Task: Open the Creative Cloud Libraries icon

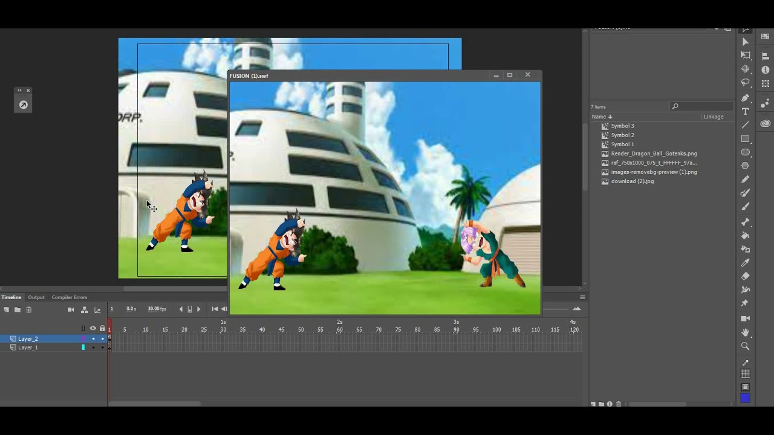Action: 766,123
